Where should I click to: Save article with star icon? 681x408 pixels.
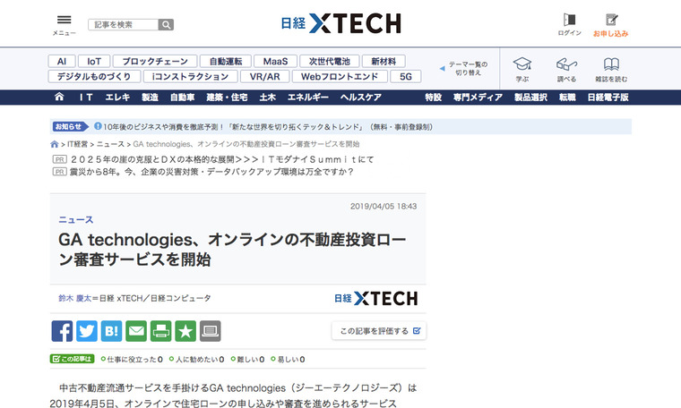[x=185, y=330]
